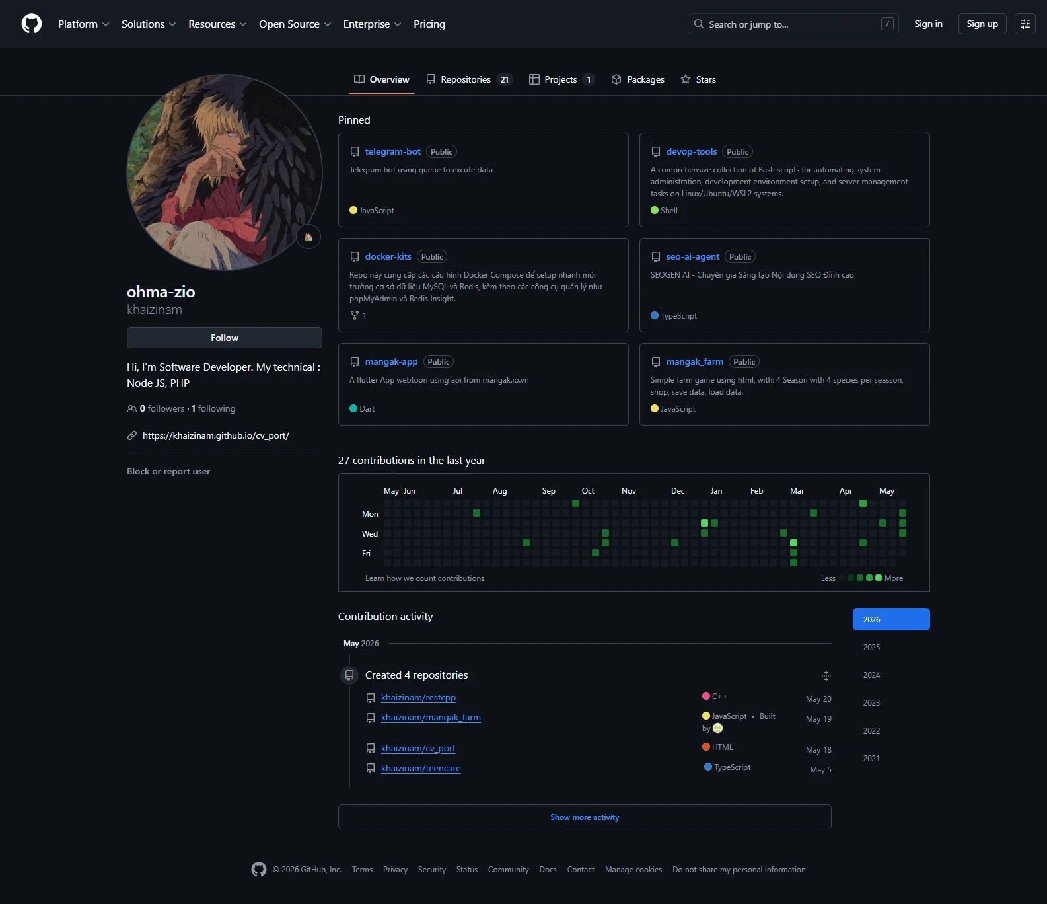
Task: Open the Repositories tab
Action: [x=469, y=79]
